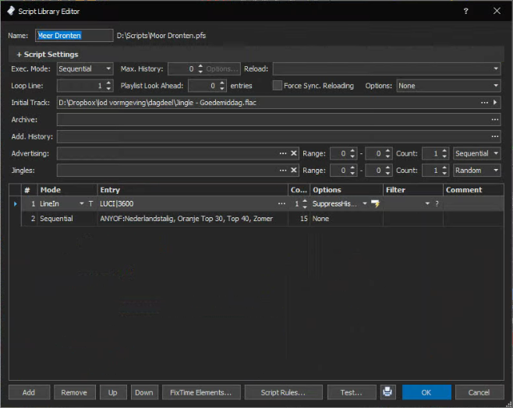Increase the count stepper in row 1

(305, 201)
